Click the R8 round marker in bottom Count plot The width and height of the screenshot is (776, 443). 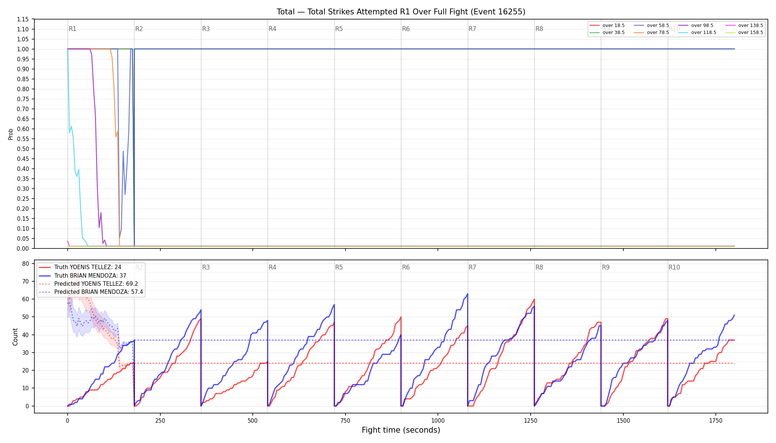(x=539, y=267)
